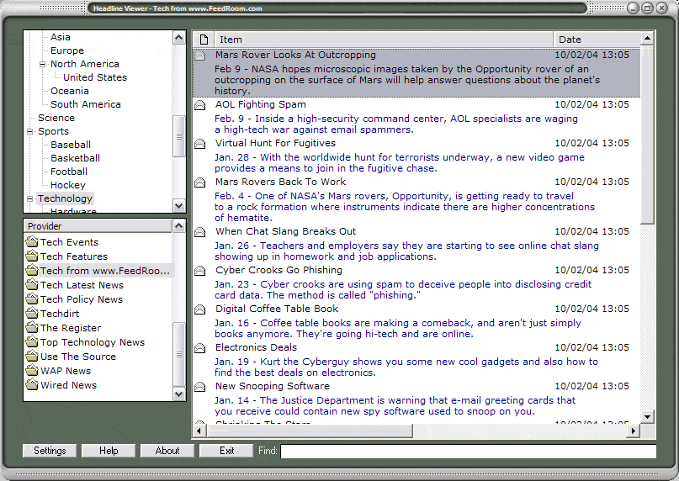Click horizontal scrollbar left arrow
This screenshot has width=679, height=481.
199,431
